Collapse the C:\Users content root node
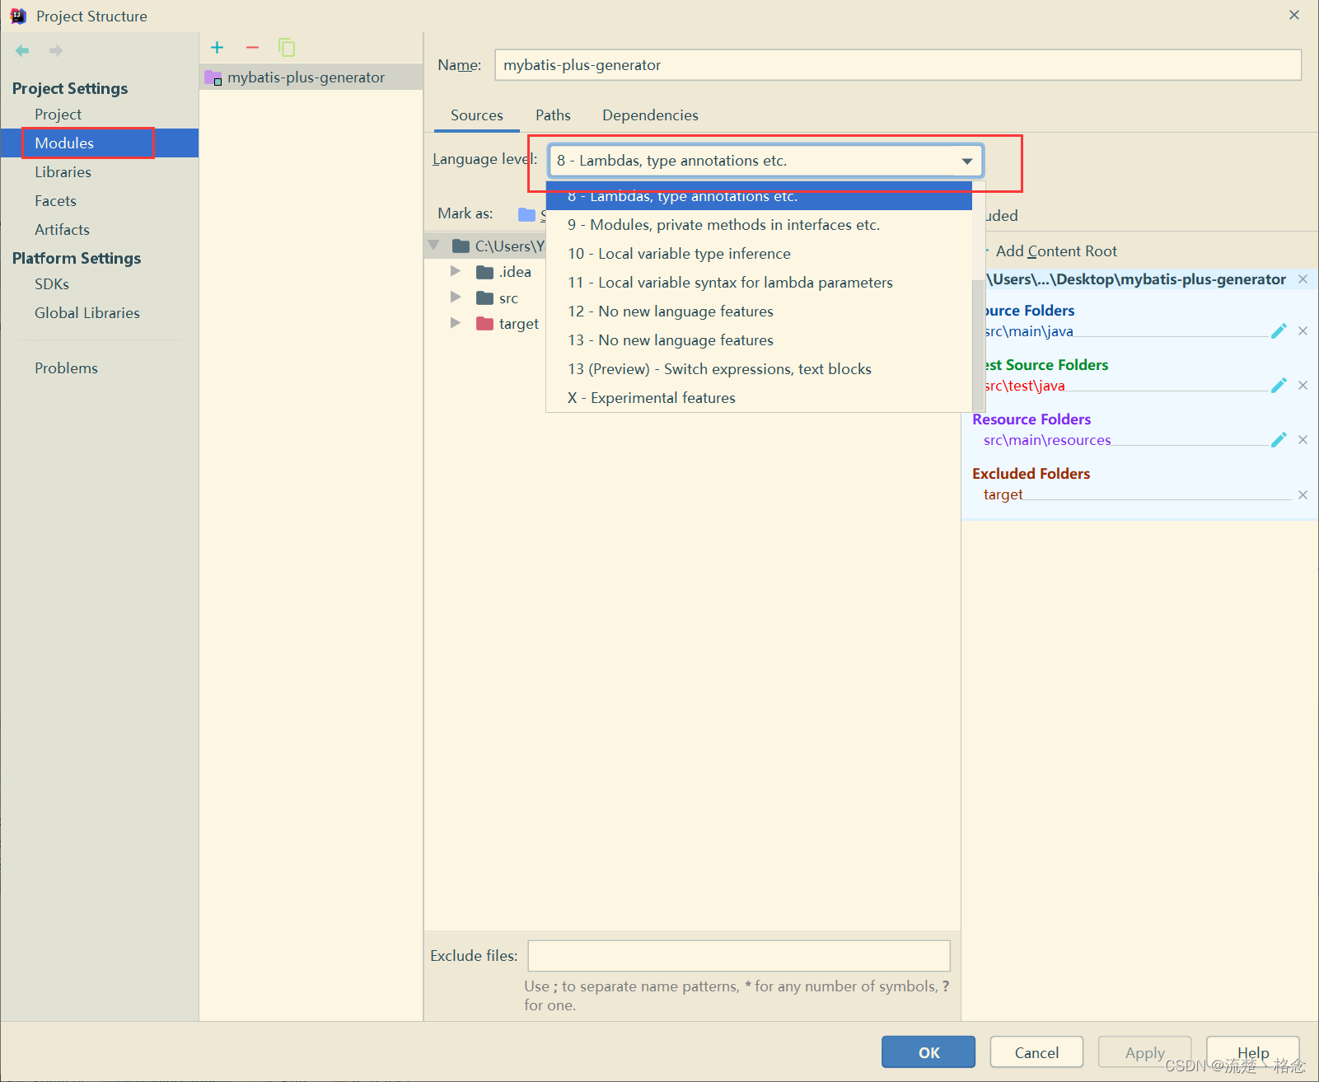Screen dimensions: 1319x1082 (434, 246)
